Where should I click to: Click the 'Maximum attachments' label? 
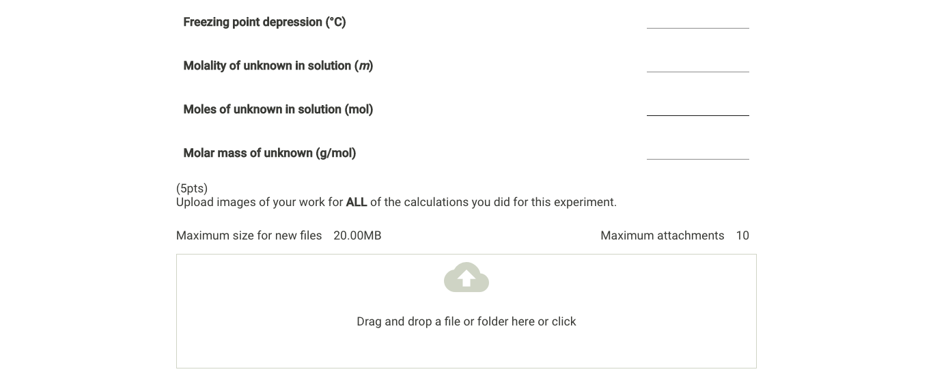662,236
